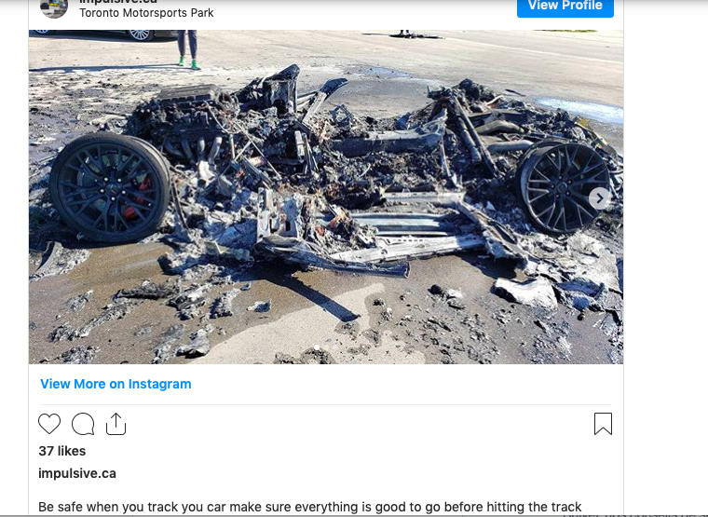The width and height of the screenshot is (708, 517).
Task: Click the caption starting with Be safe
Action: click(x=309, y=507)
